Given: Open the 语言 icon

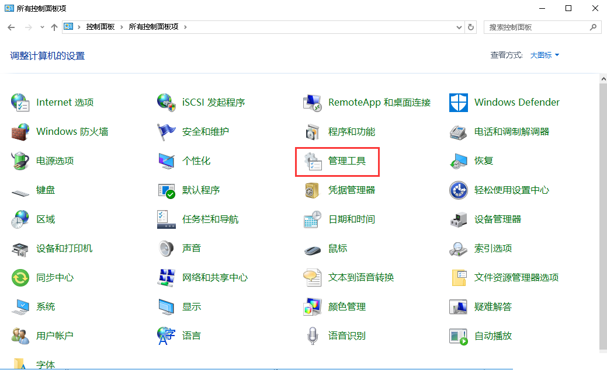Looking at the screenshot, I should 167,336.
